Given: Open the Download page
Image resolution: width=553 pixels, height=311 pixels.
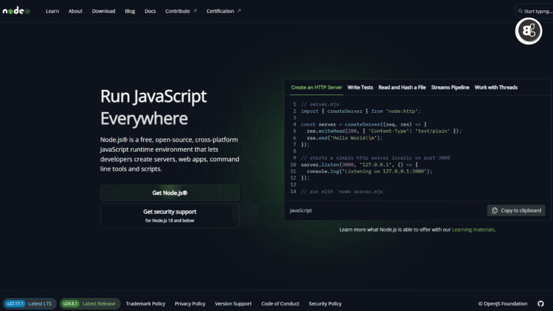Looking at the screenshot, I should [x=103, y=11].
